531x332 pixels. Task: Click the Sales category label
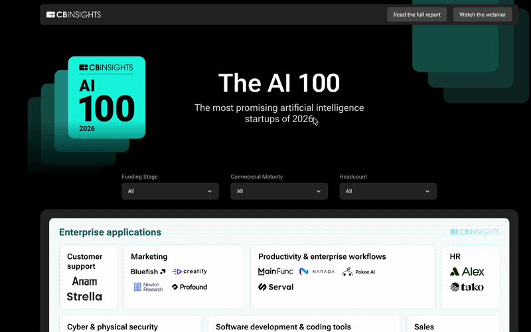424,327
